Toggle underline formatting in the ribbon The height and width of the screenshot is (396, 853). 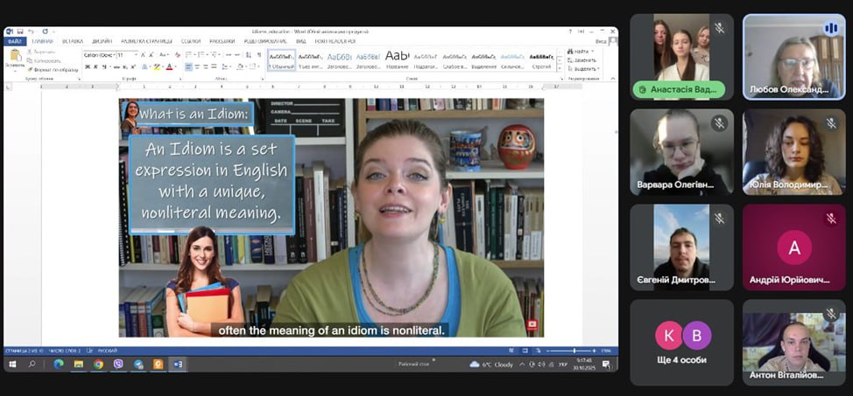pyautogui.click(x=105, y=67)
